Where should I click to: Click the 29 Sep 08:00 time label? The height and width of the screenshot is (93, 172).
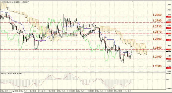(23, 91)
